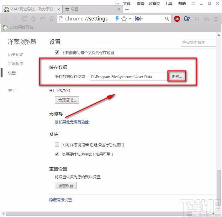Click the grid skin icon in title bar
This screenshot has height=217, width=222.
click(193, 3)
